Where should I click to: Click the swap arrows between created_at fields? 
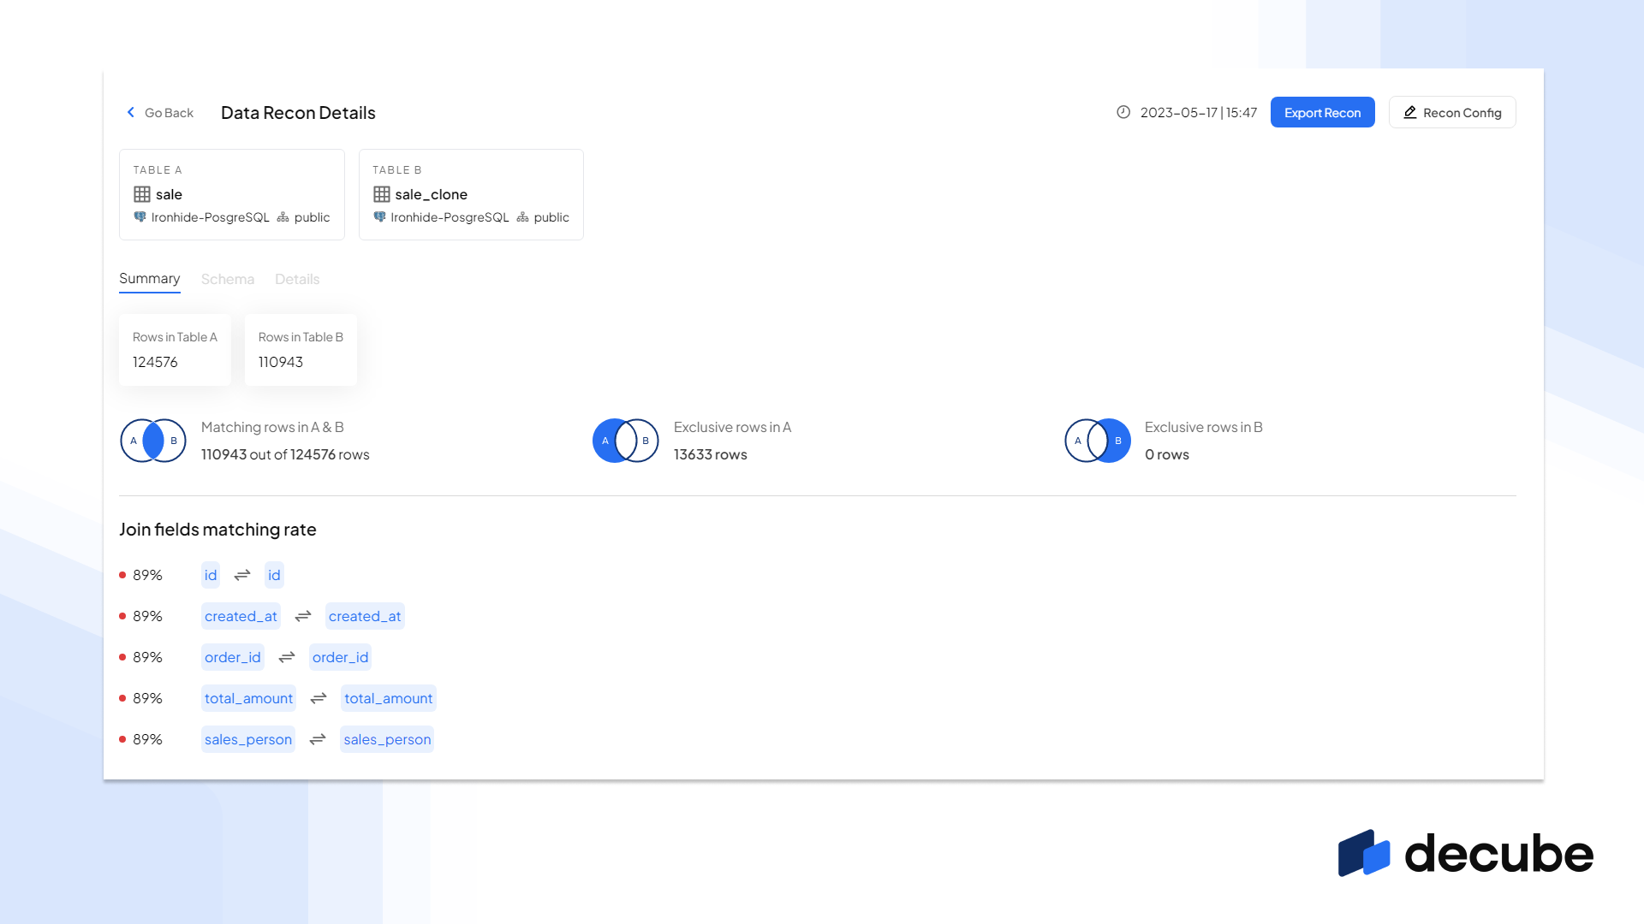click(303, 616)
